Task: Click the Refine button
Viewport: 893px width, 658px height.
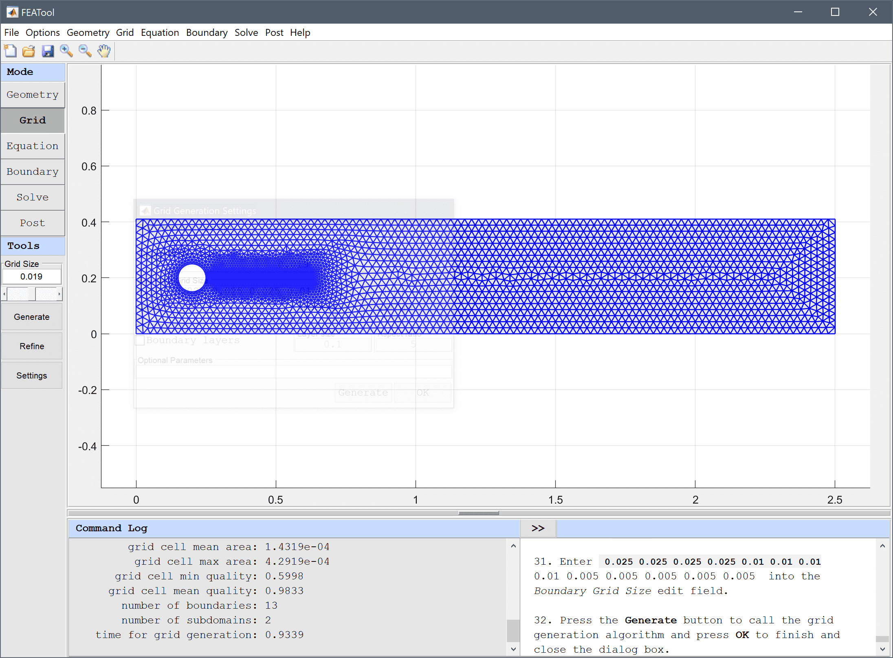Action: [x=32, y=346]
